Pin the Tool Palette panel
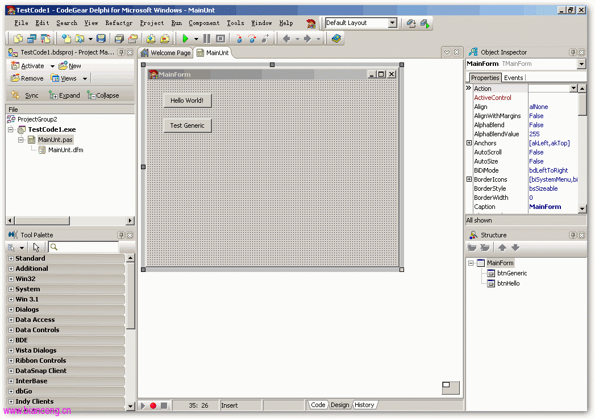 click(x=121, y=235)
